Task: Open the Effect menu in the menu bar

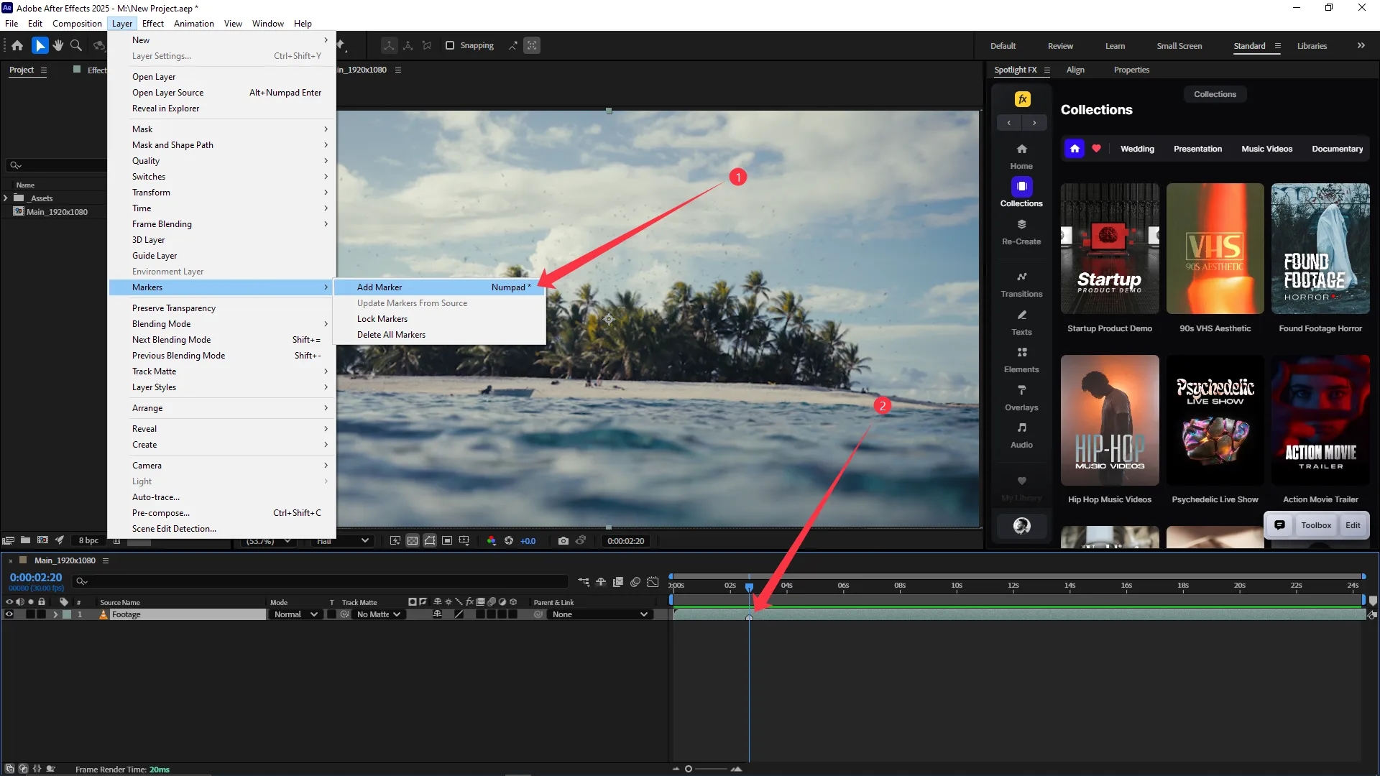Action: (x=152, y=24)
